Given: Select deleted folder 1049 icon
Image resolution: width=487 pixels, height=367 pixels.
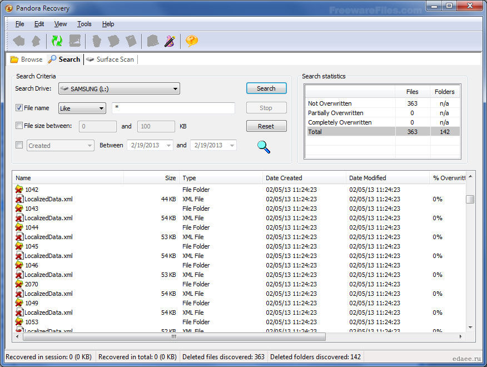Looking at the screenshot, I should coord(19,303).
